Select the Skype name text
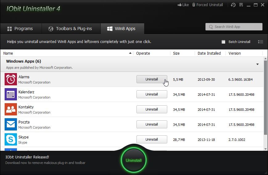The image size is (268, 175). pos(23,137)
